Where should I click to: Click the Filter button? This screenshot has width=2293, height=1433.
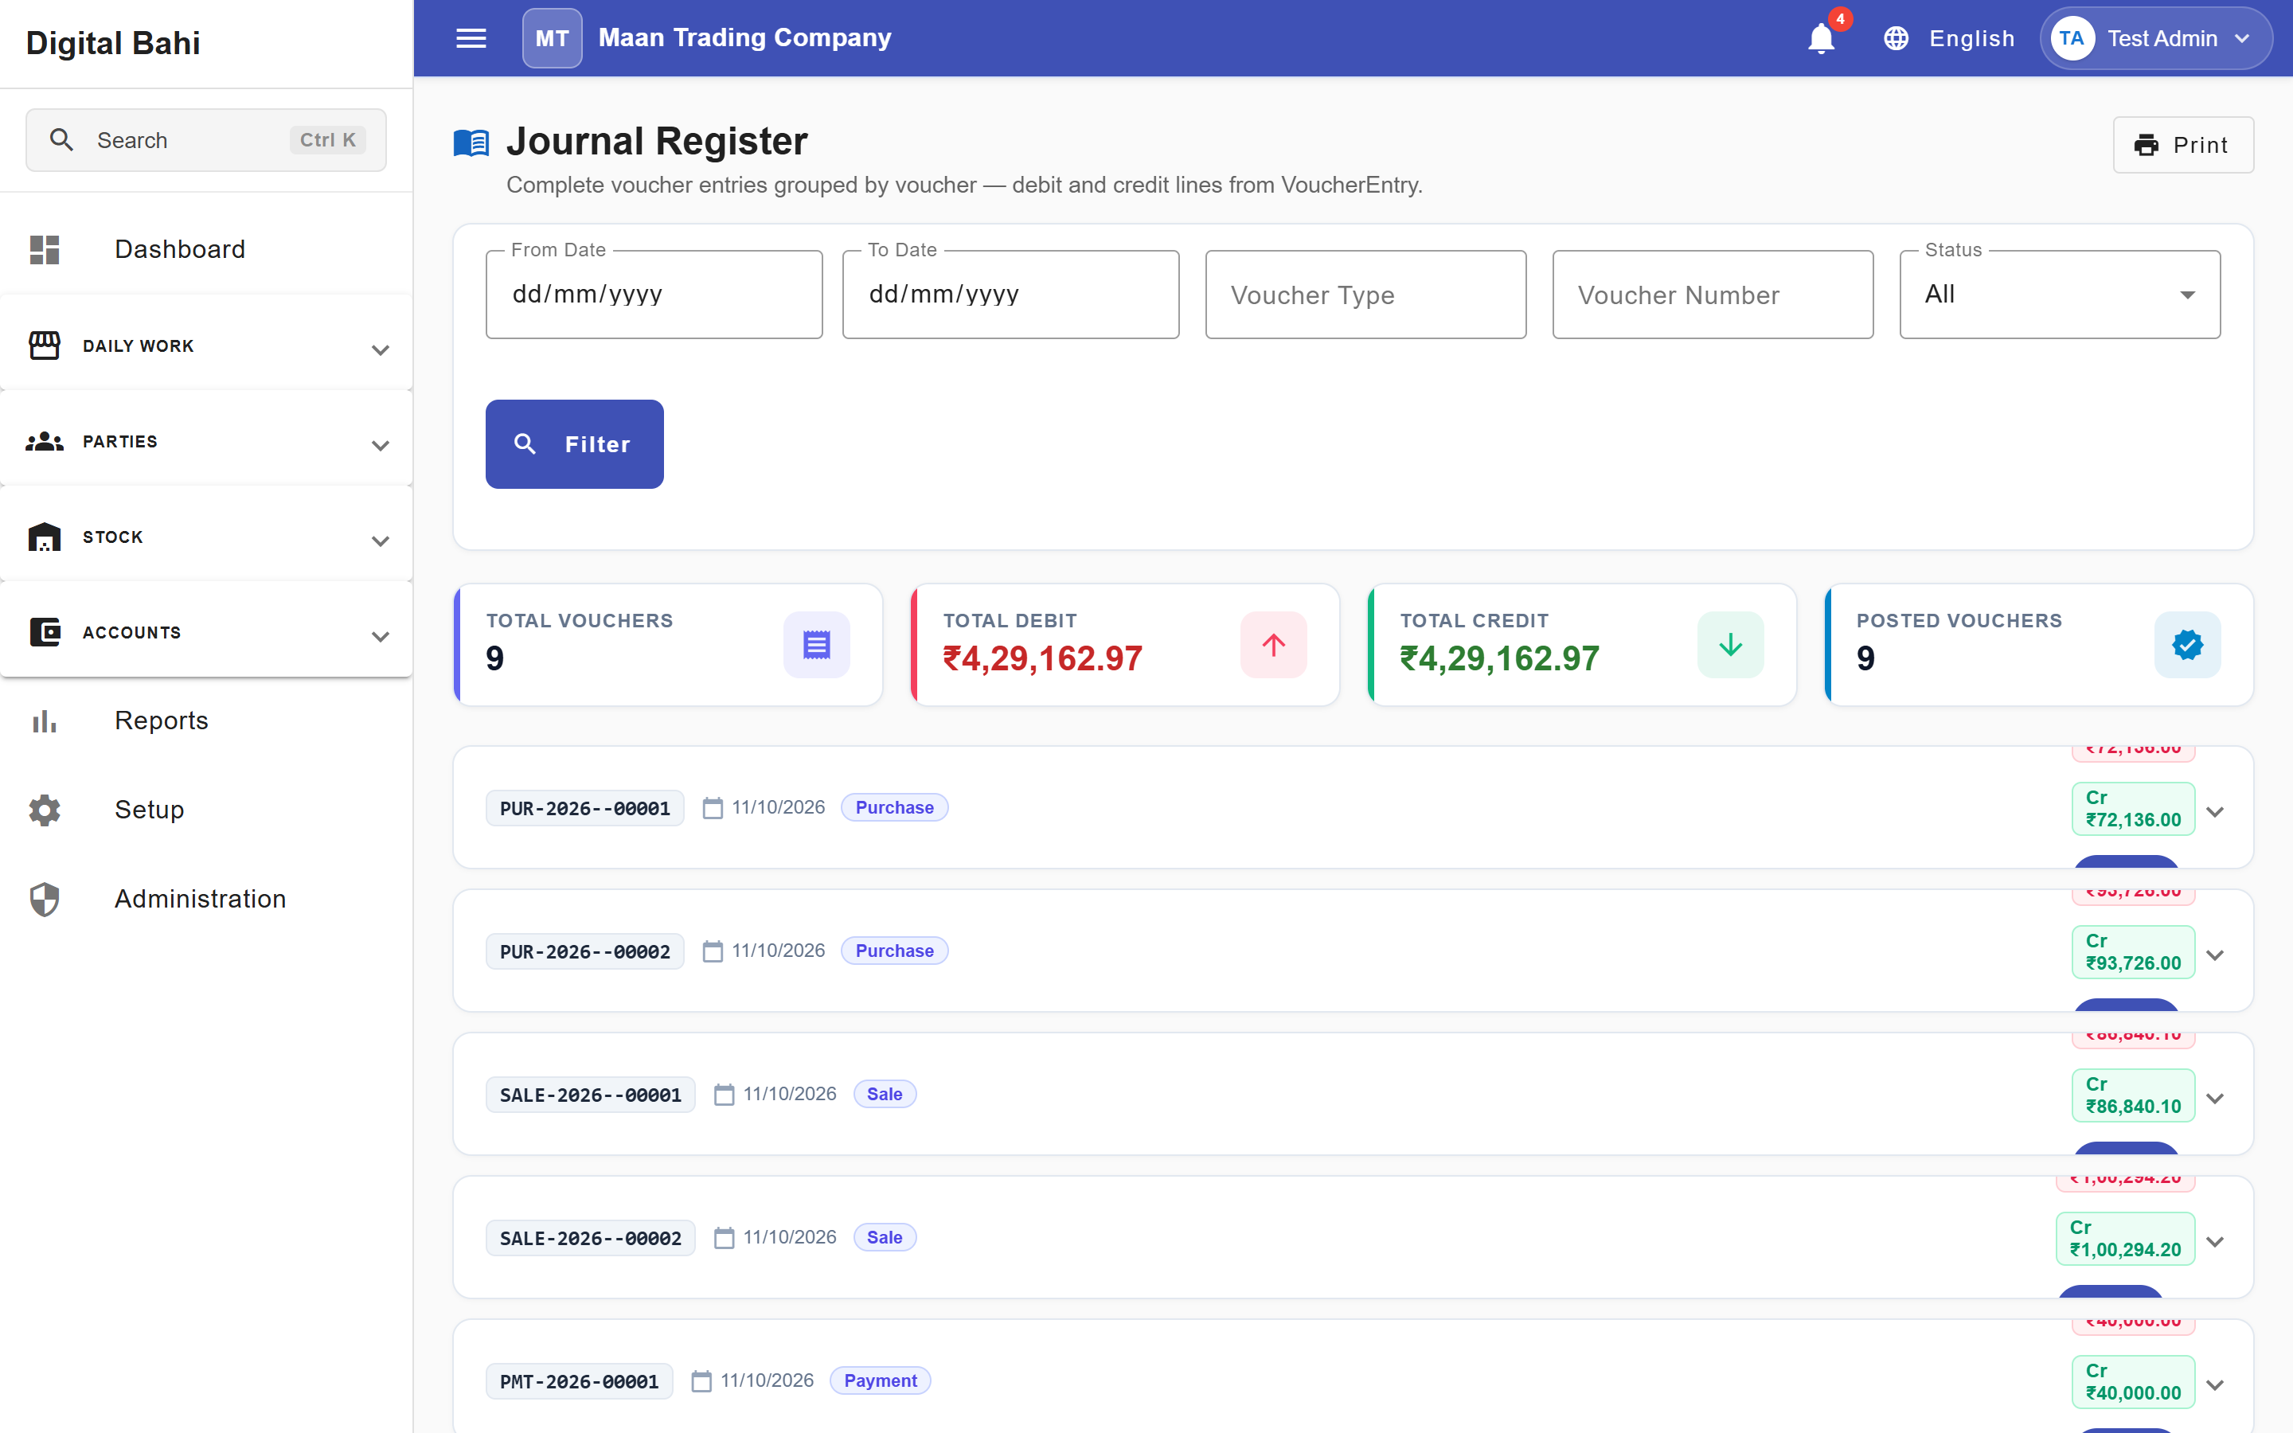click(x=574, y=444)
